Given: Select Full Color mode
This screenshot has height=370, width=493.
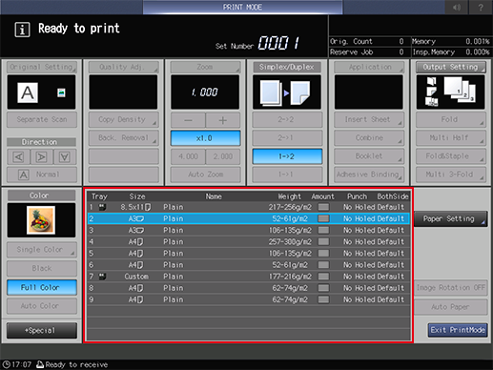Looking at the screenshot, I should [42, 287].
